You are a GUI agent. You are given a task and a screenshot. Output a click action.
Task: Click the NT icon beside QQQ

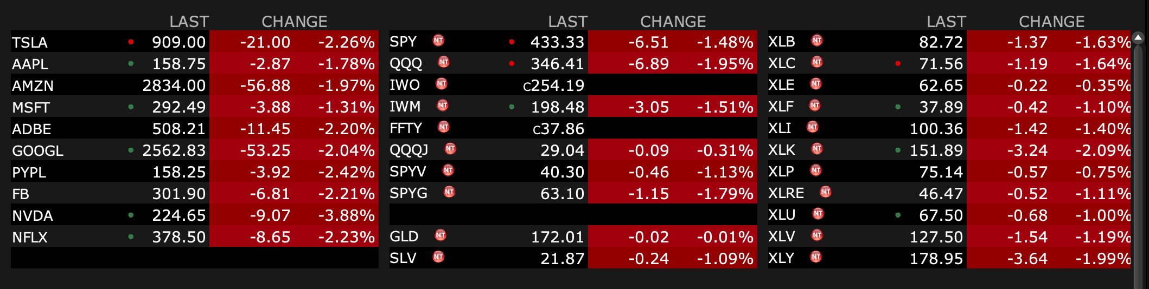[444, 62]
